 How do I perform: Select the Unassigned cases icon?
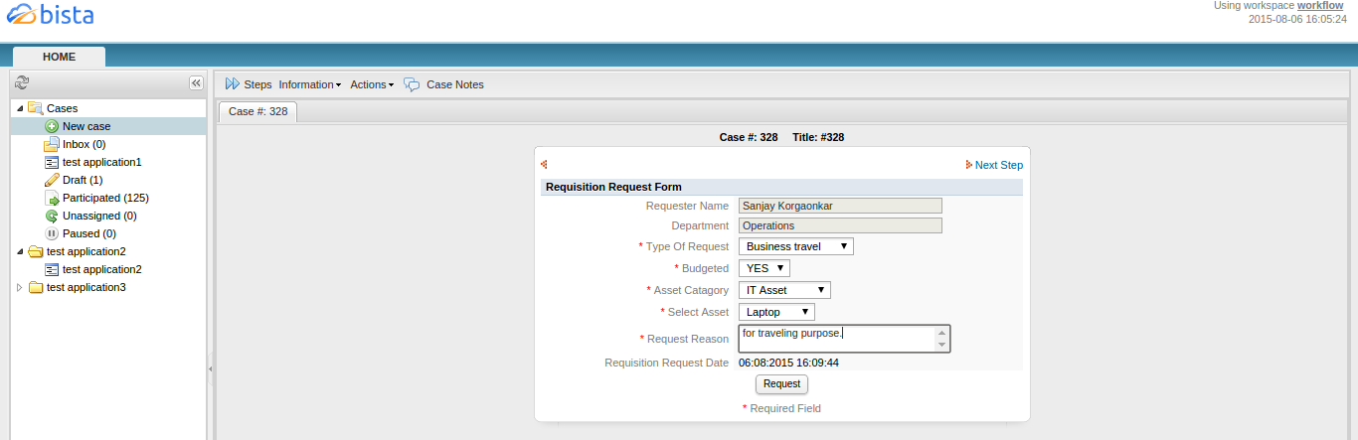tap(53, 216)
